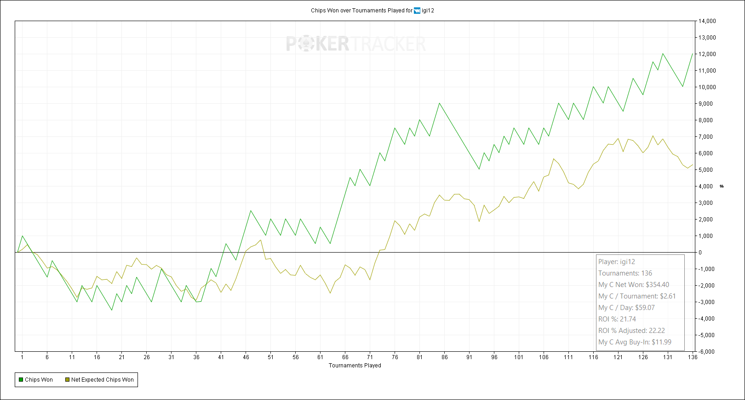Screen dimensions: 745x400
Task: Click the olive Net Expected Chips Won swatch
Action: pos(67,380)
